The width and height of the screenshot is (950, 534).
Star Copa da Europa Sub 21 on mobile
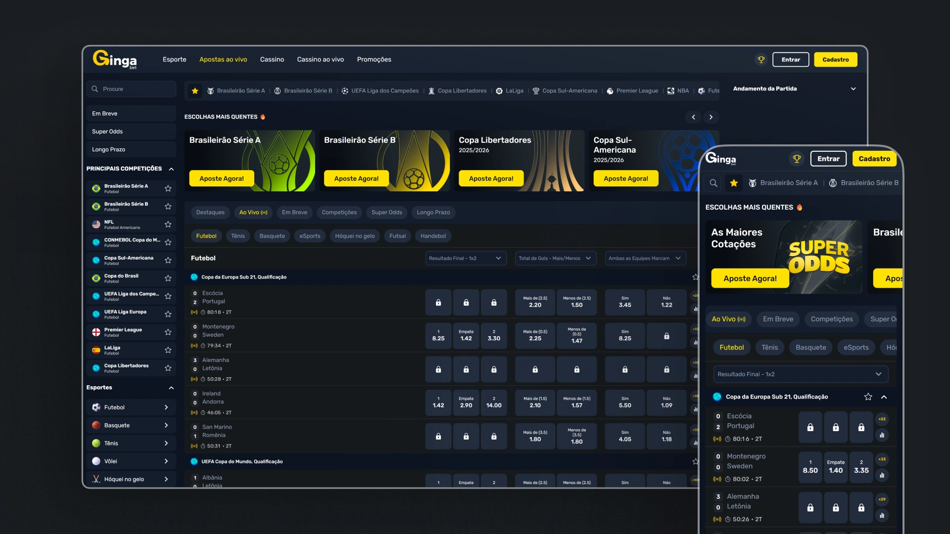[x=868, y=397]
